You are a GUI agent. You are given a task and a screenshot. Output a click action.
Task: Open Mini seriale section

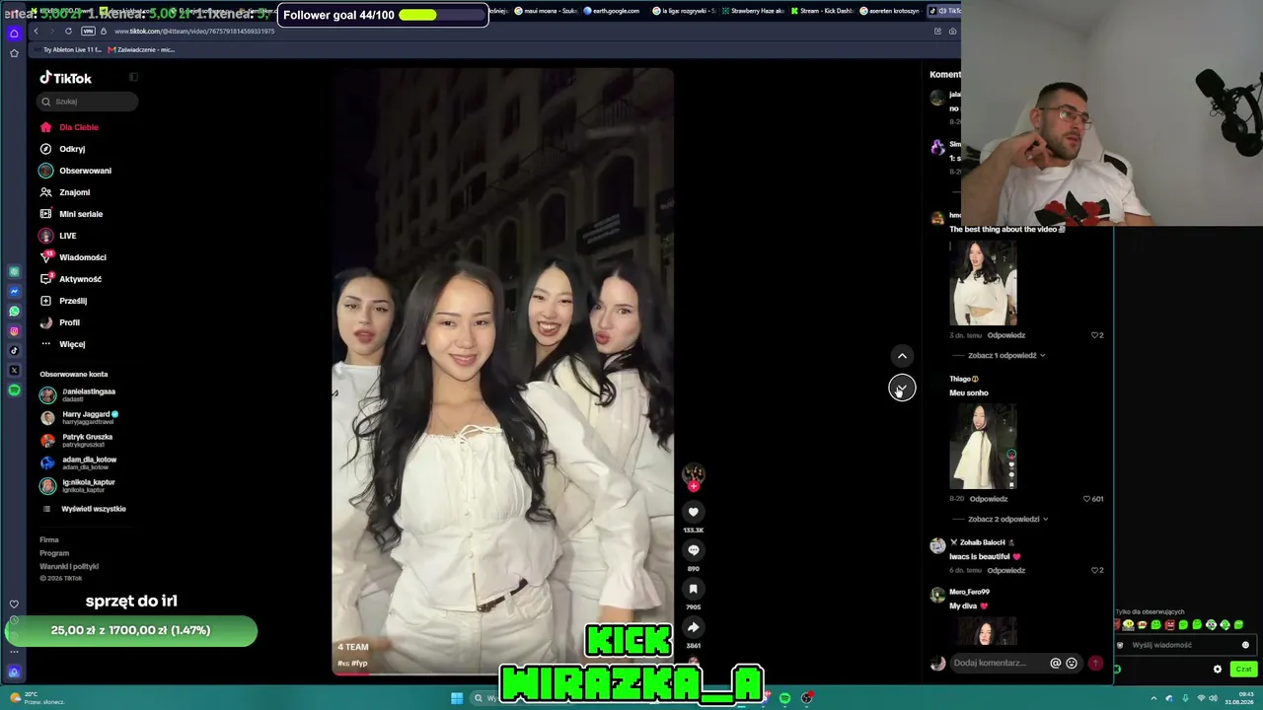click(x=71, y=214)
